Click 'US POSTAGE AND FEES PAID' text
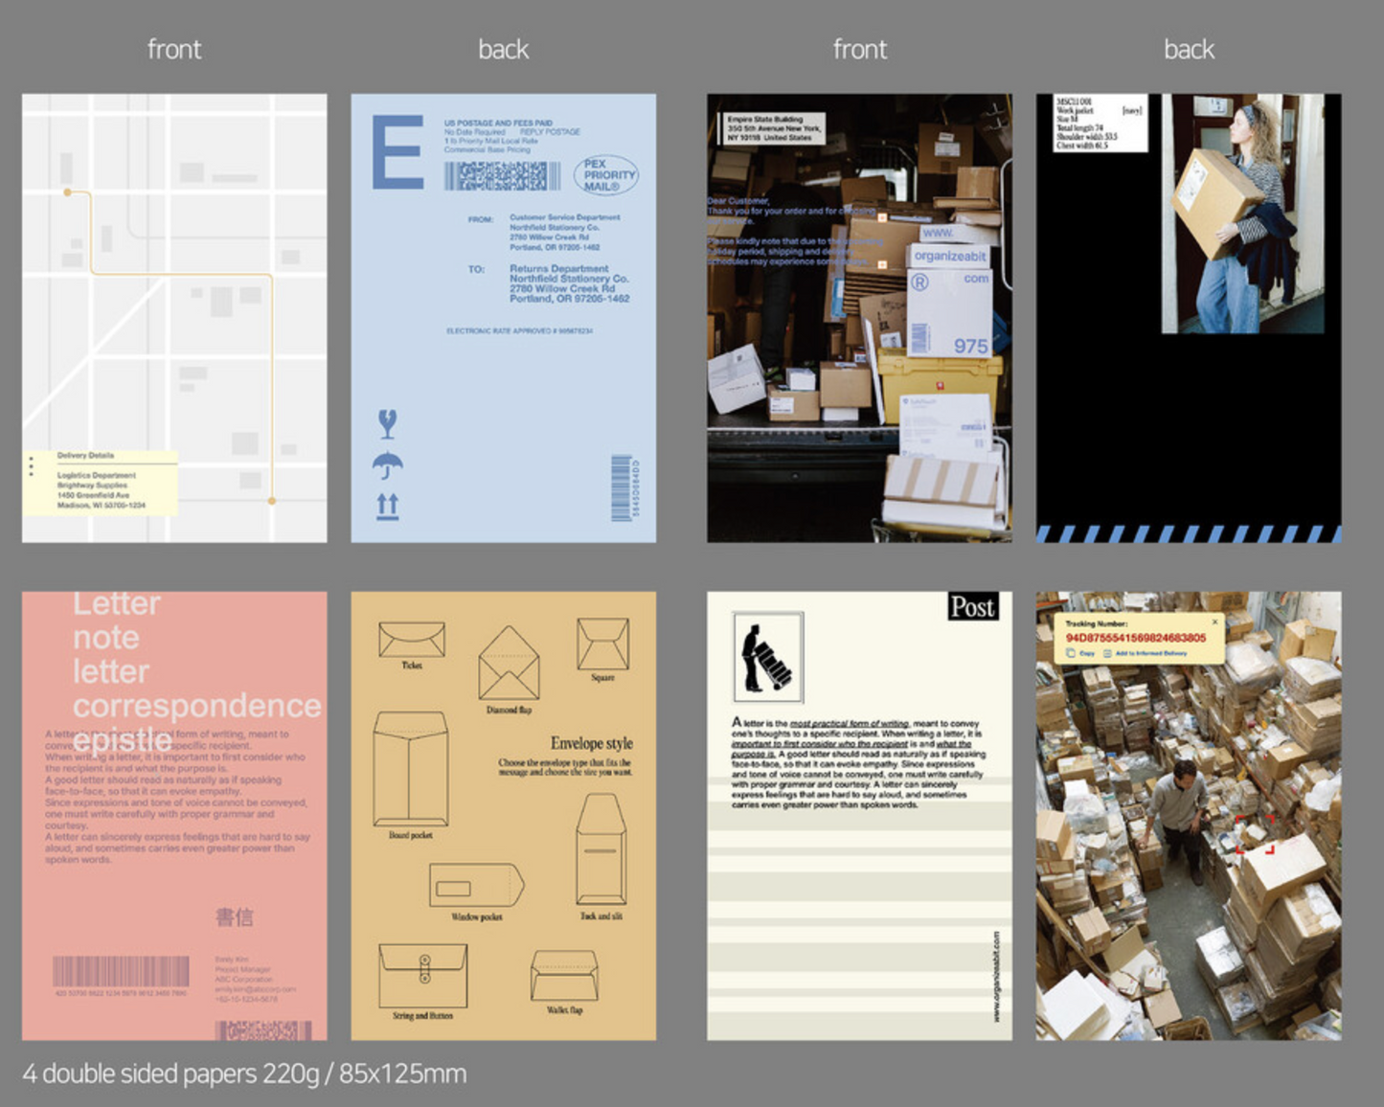Viewport: 1384px width, 1107px height. [x=498, y=123]
